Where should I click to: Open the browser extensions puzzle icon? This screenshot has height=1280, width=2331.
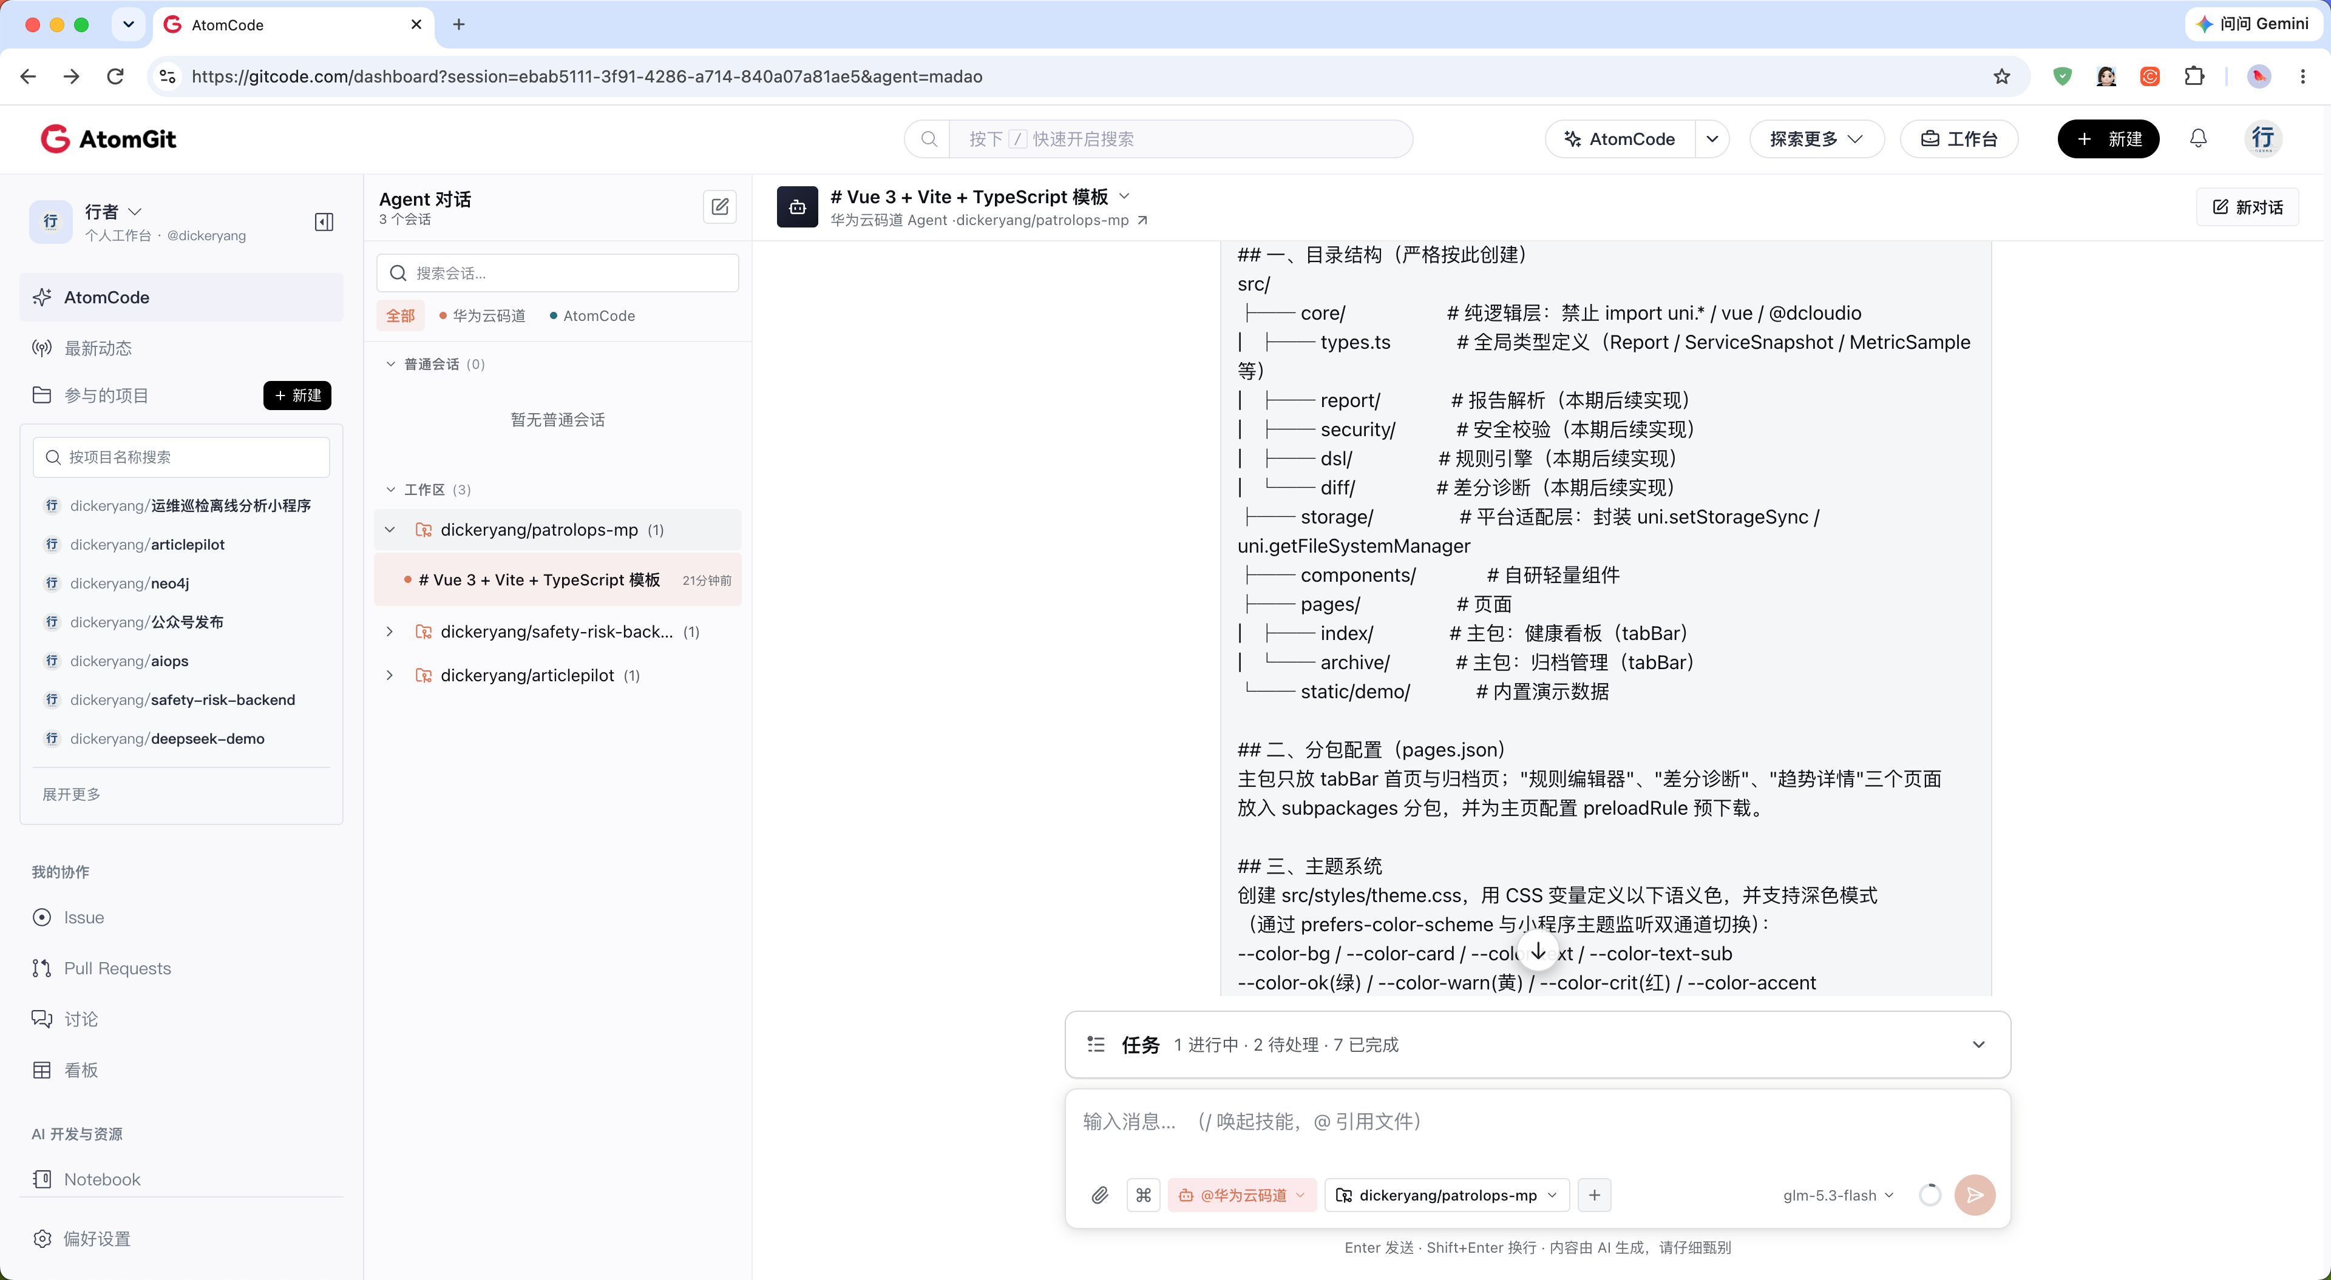click(x=2194, y=77)
